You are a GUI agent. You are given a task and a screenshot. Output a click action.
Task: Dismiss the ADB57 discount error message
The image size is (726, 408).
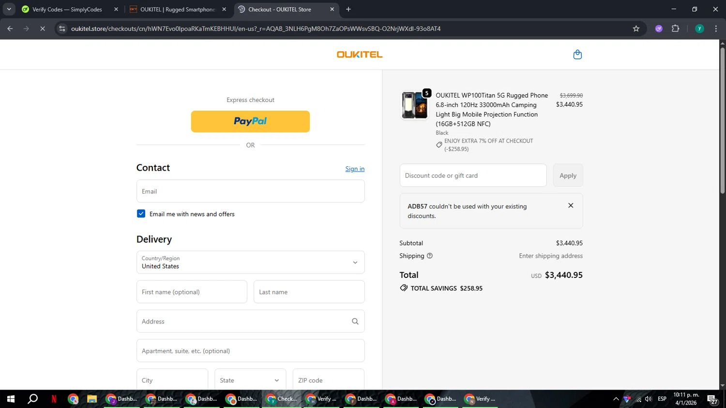click(571, 205)
